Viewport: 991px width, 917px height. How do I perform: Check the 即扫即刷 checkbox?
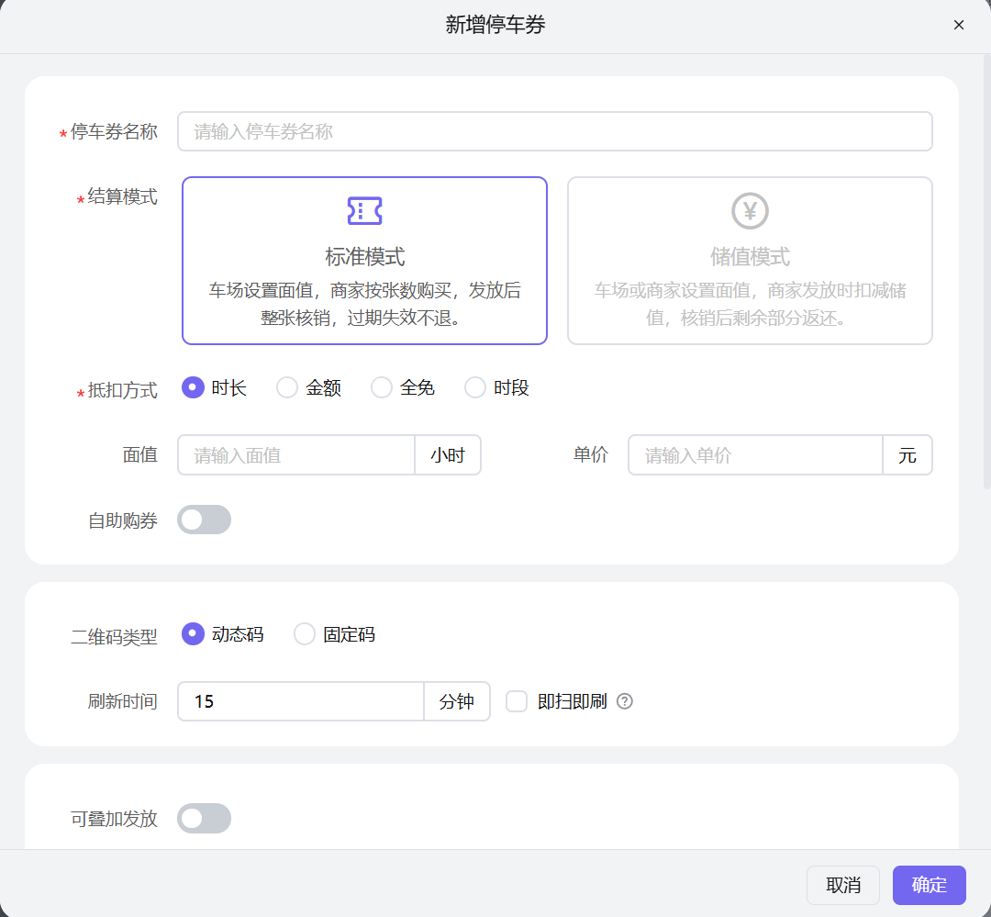(517, 701)
